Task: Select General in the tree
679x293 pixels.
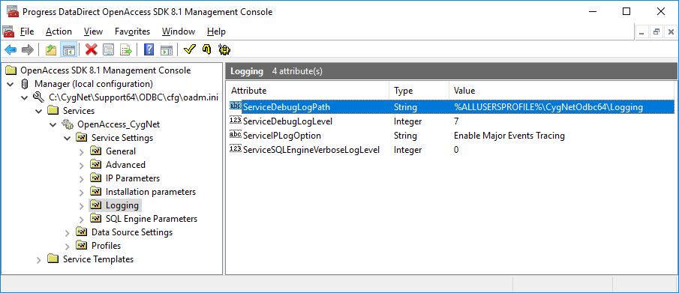Action: pyautogui.click(x=120, y=151)
